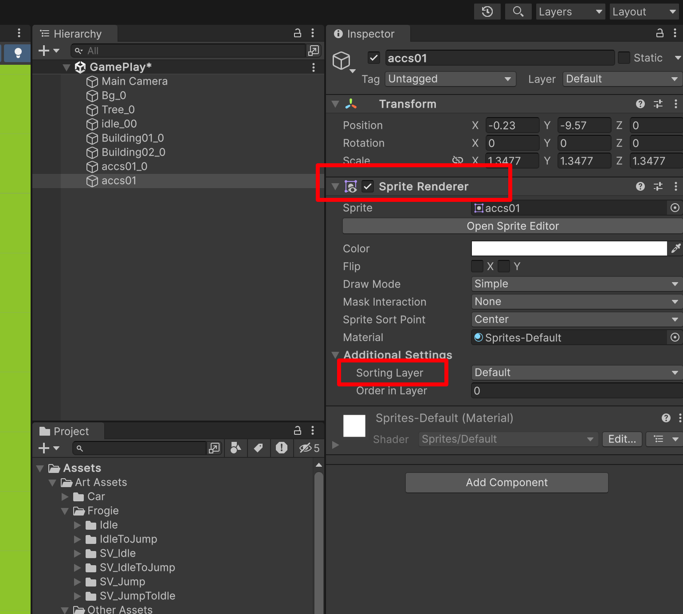This screenshot has height=614, width=683.
Task: Open Sprite Sort Point dropdown
Action: click(x=577, y=319)
